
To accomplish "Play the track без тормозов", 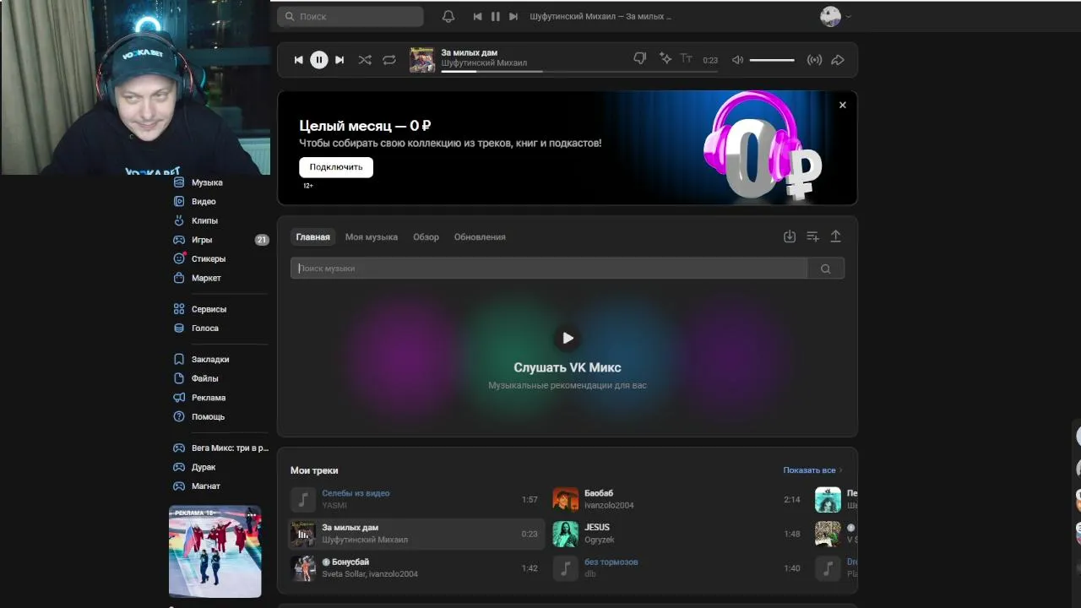I will (x=677, y=568).
